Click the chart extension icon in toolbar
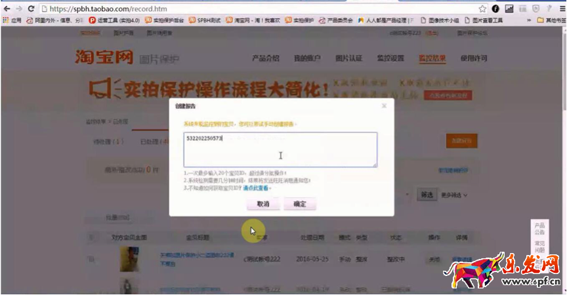 click(x=509, y=9)
